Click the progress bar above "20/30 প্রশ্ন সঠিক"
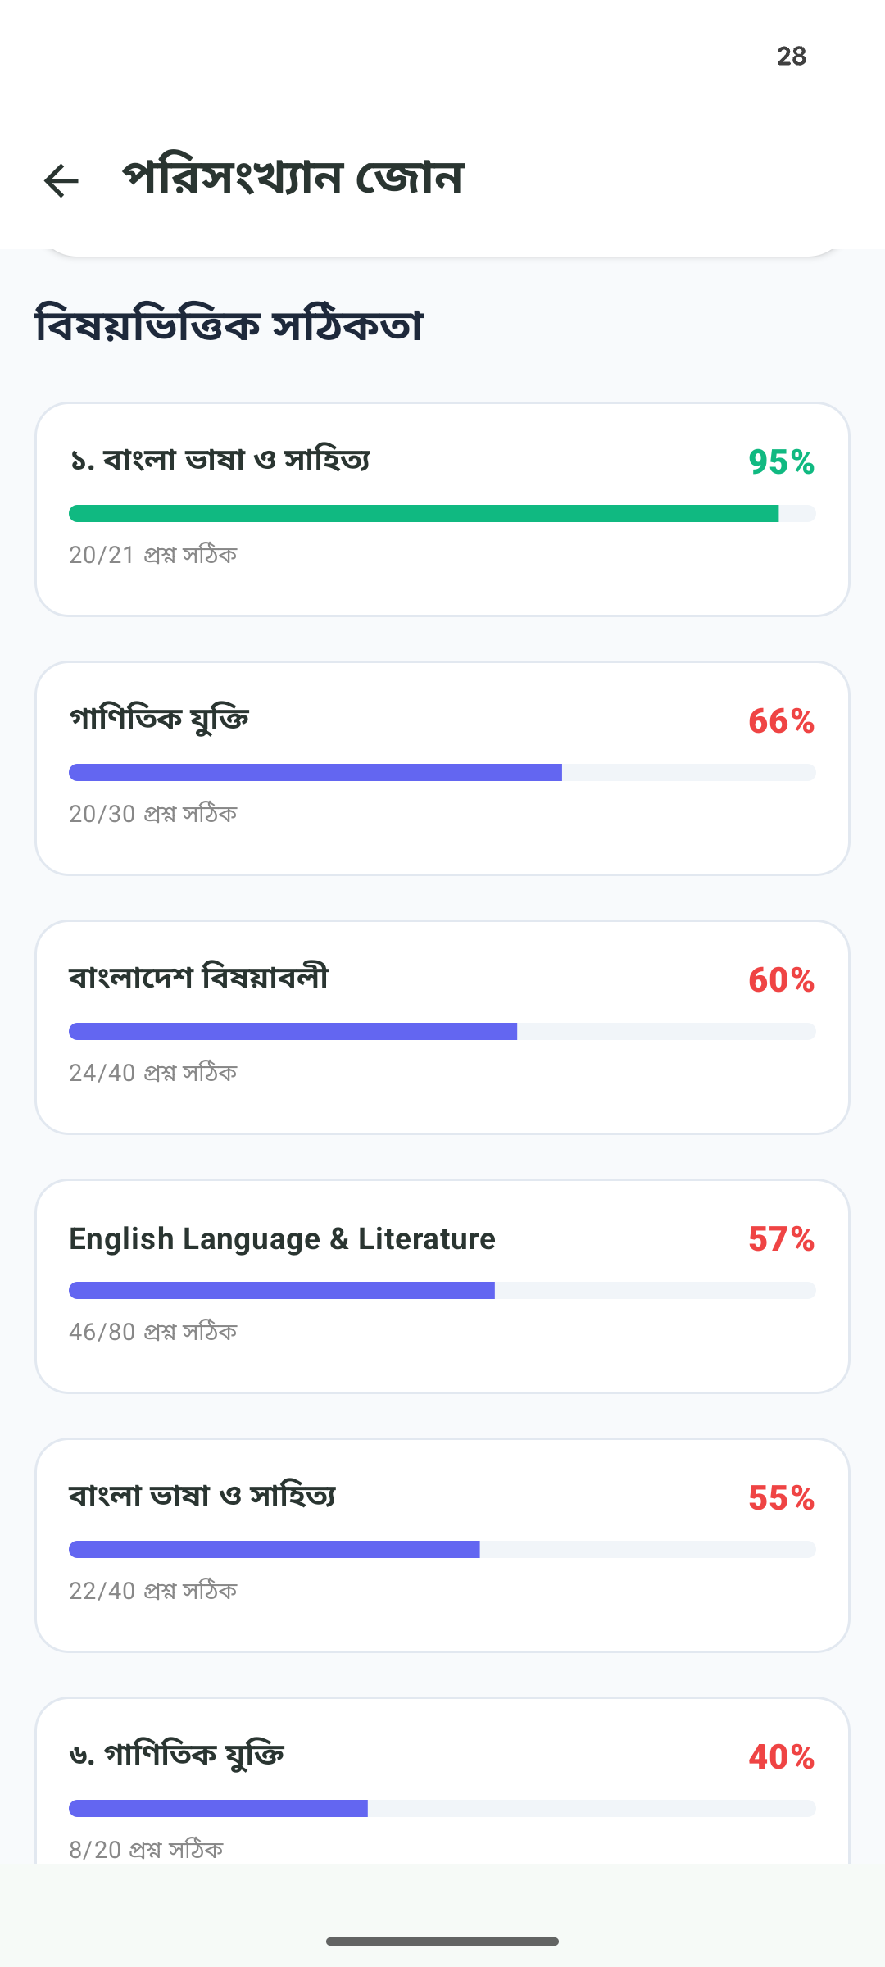Viewport: 885px width, 1967px height. pos(442,773)
